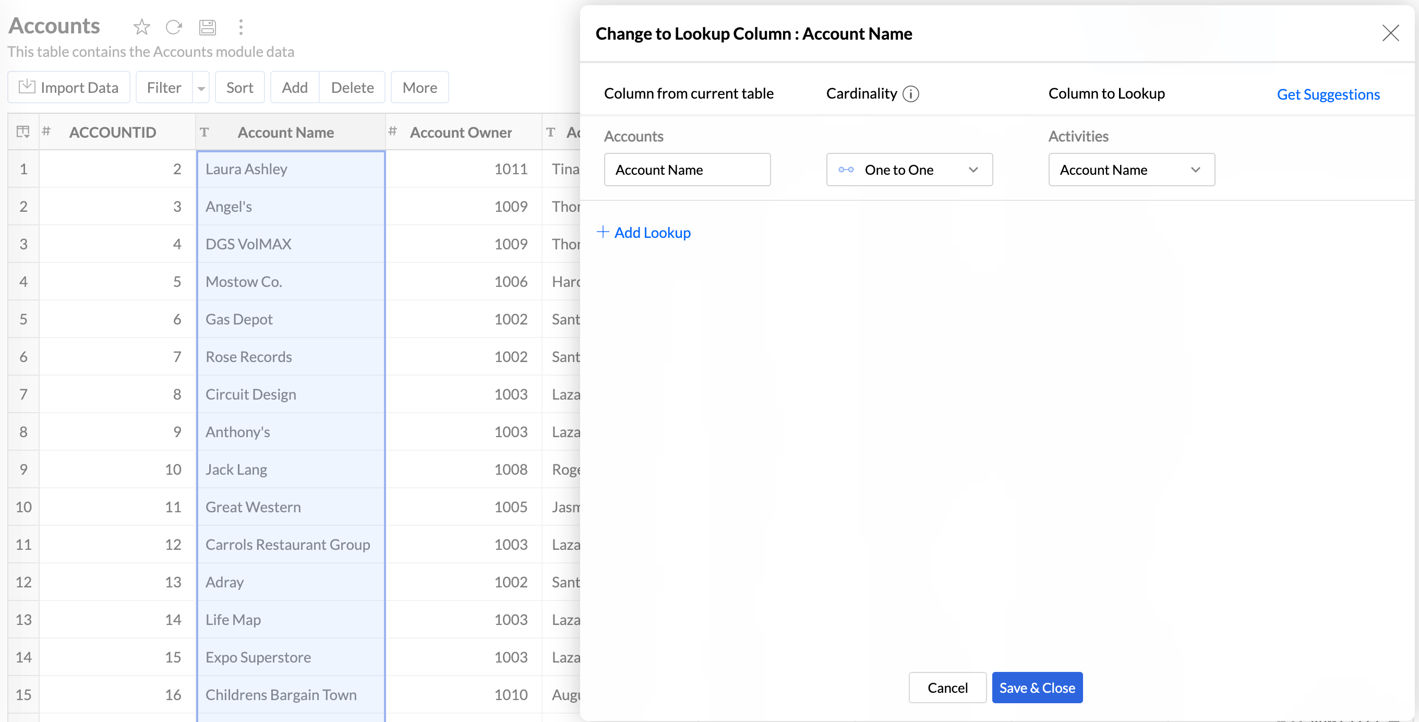Click Sort in the toolbar
1419x722 pixels.
tap(239, 88)
